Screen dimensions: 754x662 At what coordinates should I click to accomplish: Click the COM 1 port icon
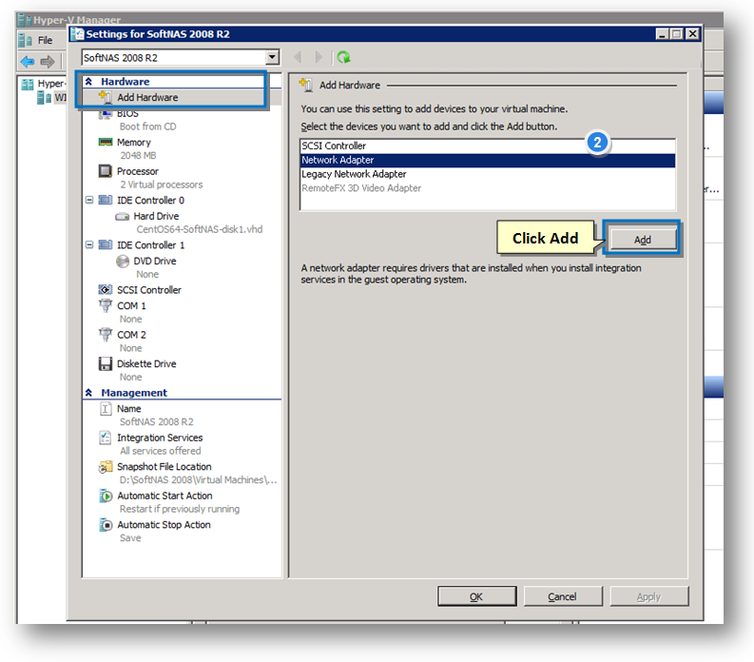(106, 305)
